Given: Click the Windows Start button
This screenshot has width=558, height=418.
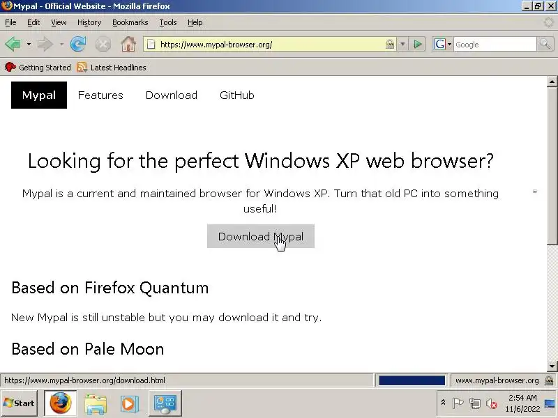Looking at the screenshot, I should pyautogui.click(x=20, y=403).
